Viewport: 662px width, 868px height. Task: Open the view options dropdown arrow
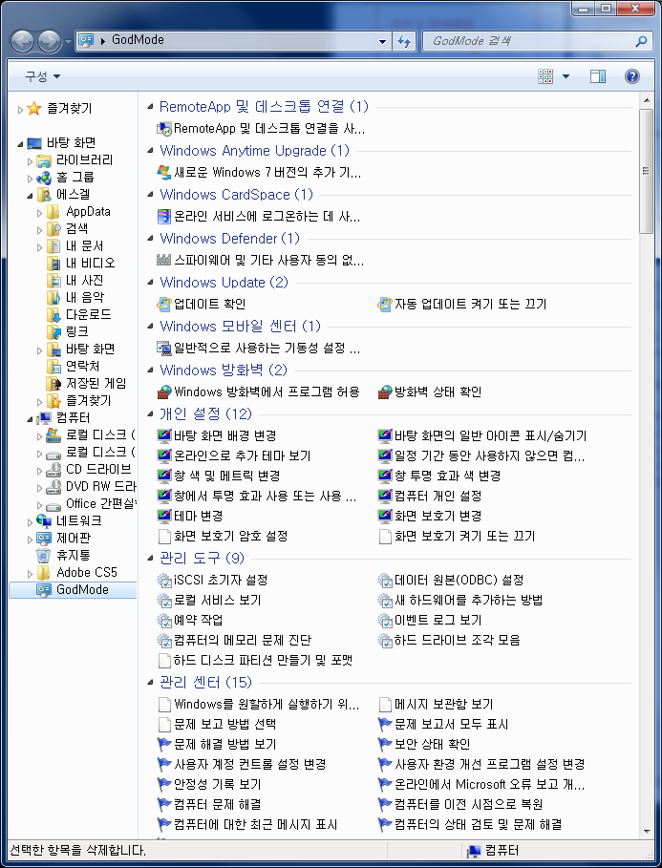click(x=566, y=76)
